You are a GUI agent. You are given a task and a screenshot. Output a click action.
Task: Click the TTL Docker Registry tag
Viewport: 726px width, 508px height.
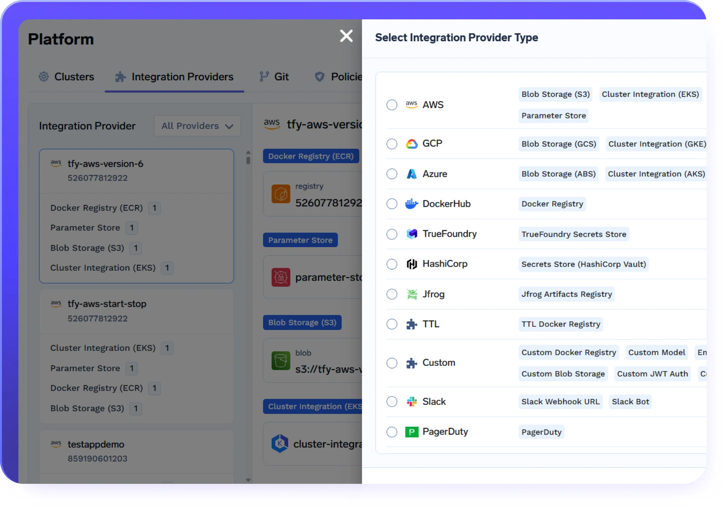(x=560, y=324)
